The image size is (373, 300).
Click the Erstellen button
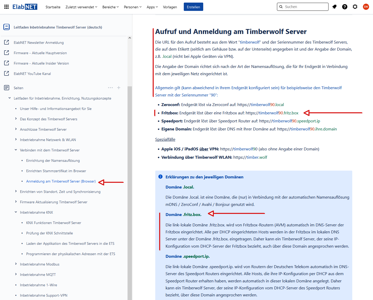pyautogui.click(x=193, y=7)
